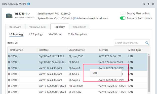
Task: Close the Data Accuracy Wizard window
Action: [x=153, y=4]
